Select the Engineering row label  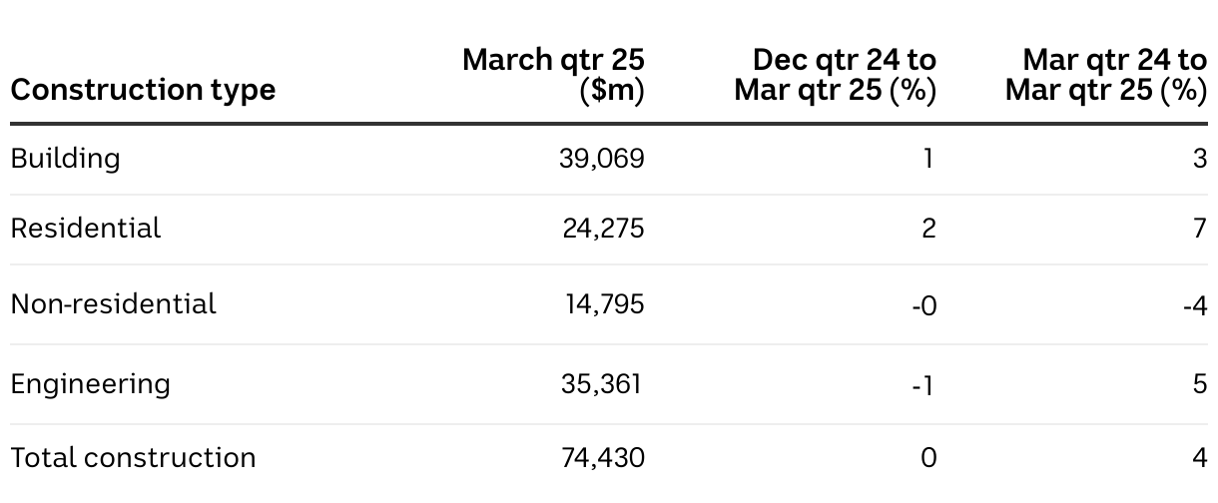pyautogui.click(x=90, y=384)
